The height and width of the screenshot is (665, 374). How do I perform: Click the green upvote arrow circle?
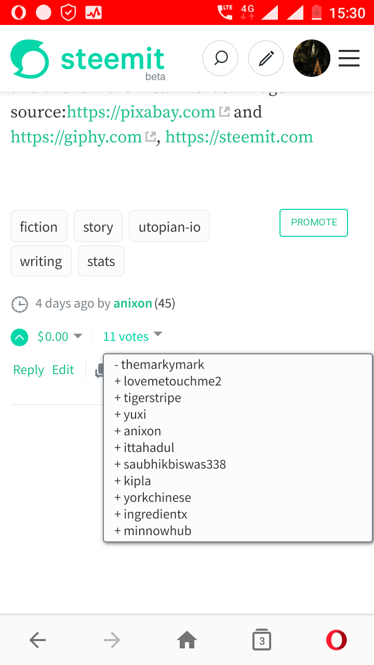(x=20, y=337)
